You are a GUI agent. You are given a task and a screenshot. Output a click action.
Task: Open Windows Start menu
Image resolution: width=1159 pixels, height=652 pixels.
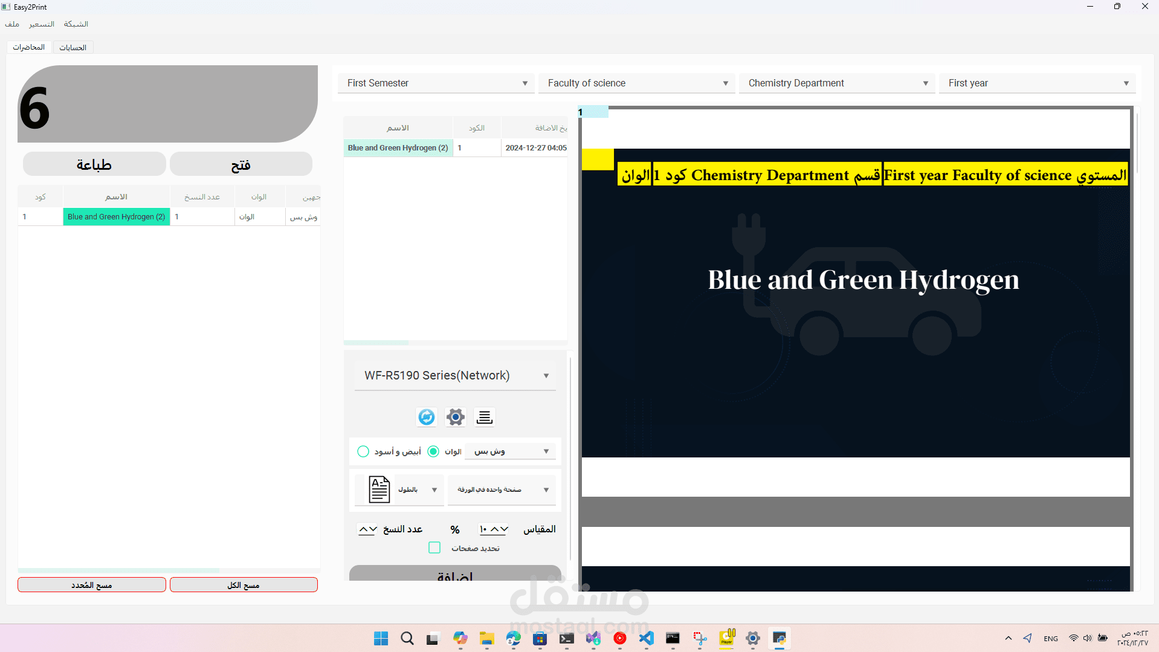coord(381,638)
